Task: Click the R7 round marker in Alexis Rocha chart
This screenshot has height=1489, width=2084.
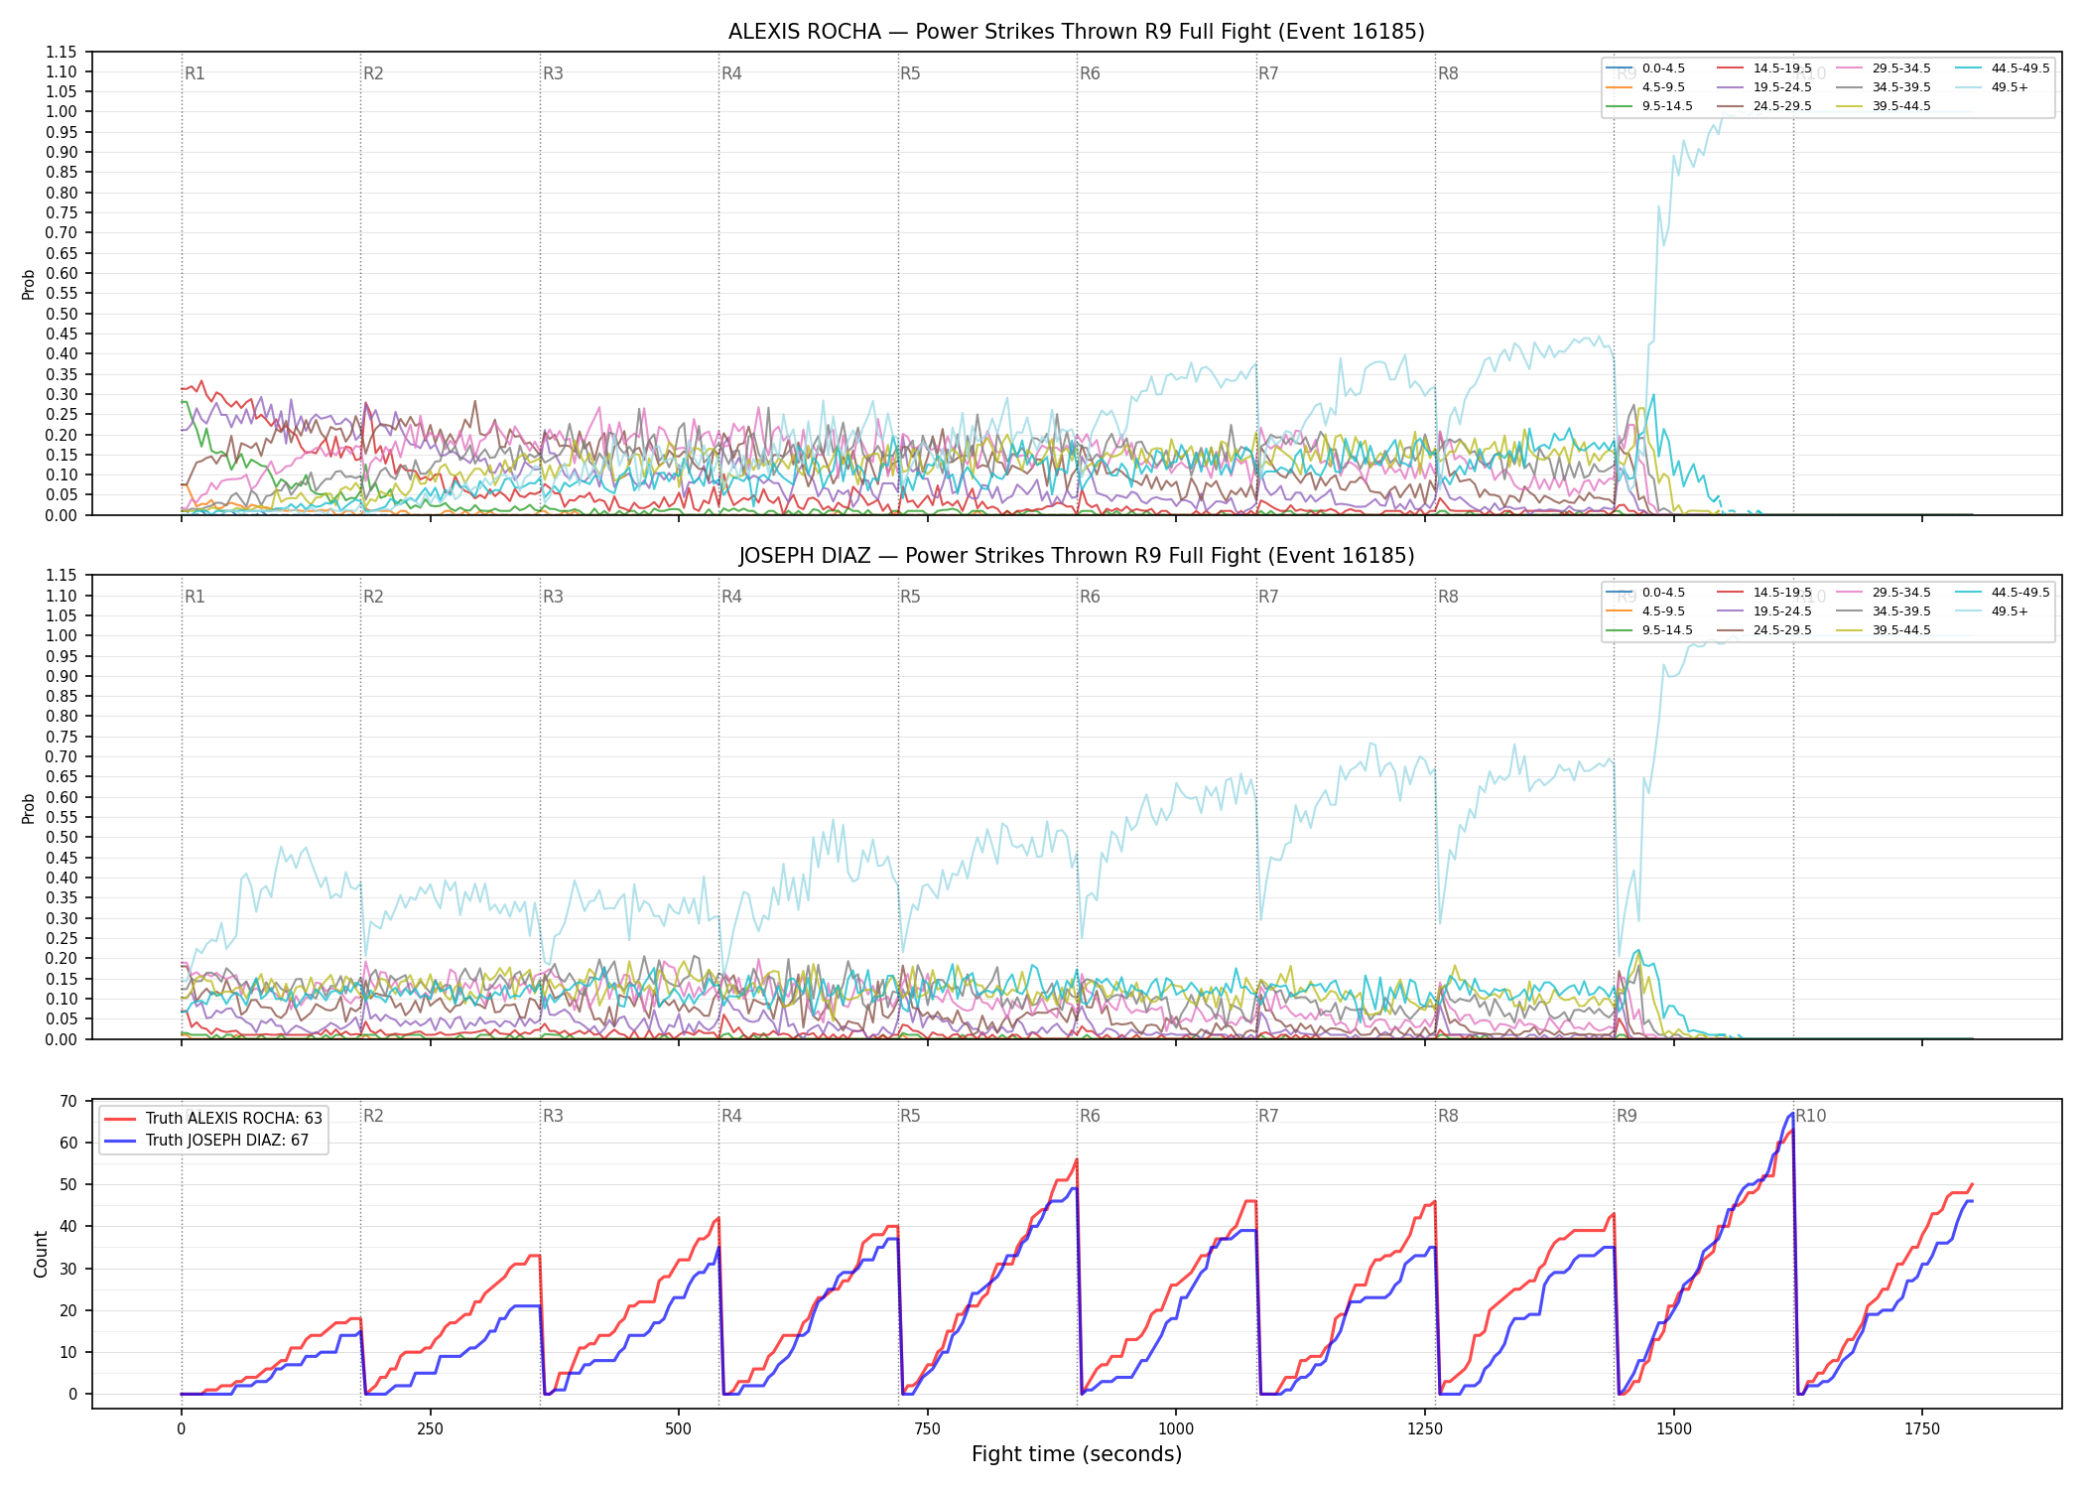Action: (1268, 73)
